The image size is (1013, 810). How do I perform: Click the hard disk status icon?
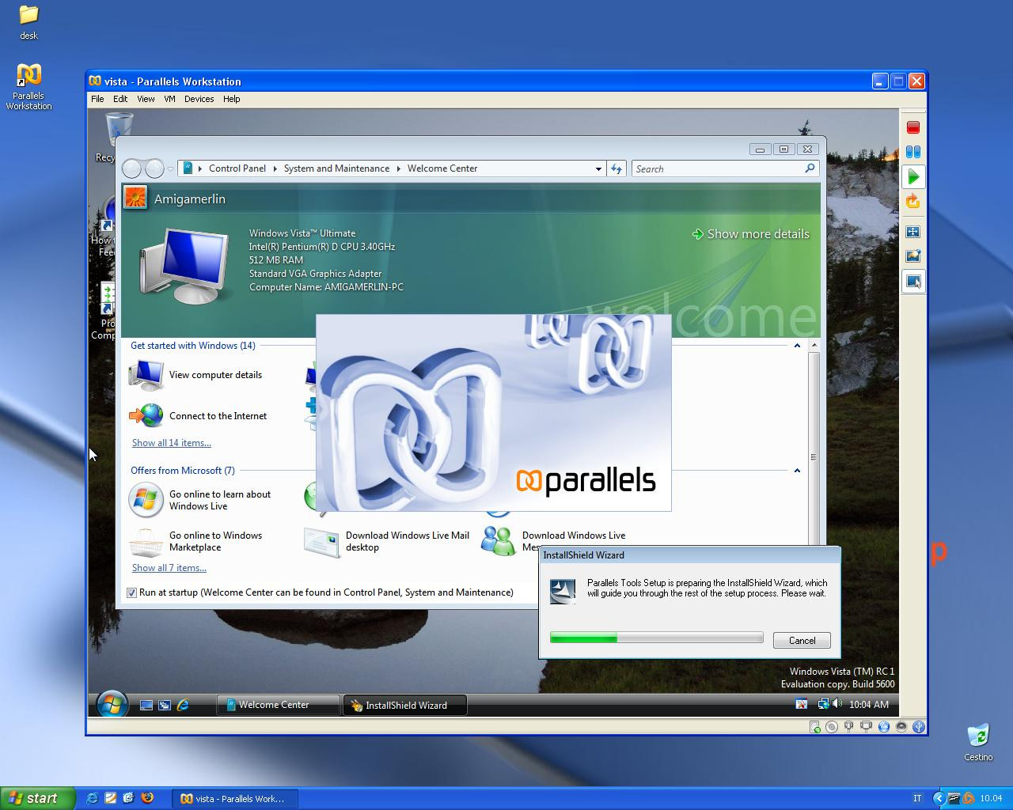[814, 727]
